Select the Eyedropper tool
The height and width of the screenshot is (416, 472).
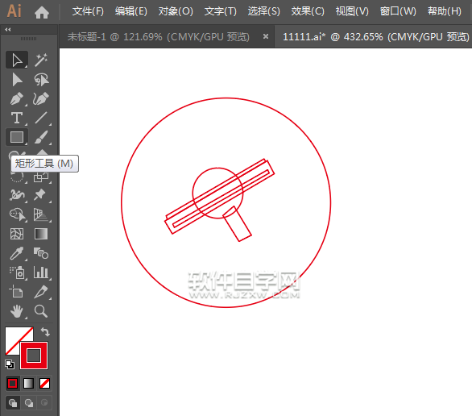coord(17,253)
